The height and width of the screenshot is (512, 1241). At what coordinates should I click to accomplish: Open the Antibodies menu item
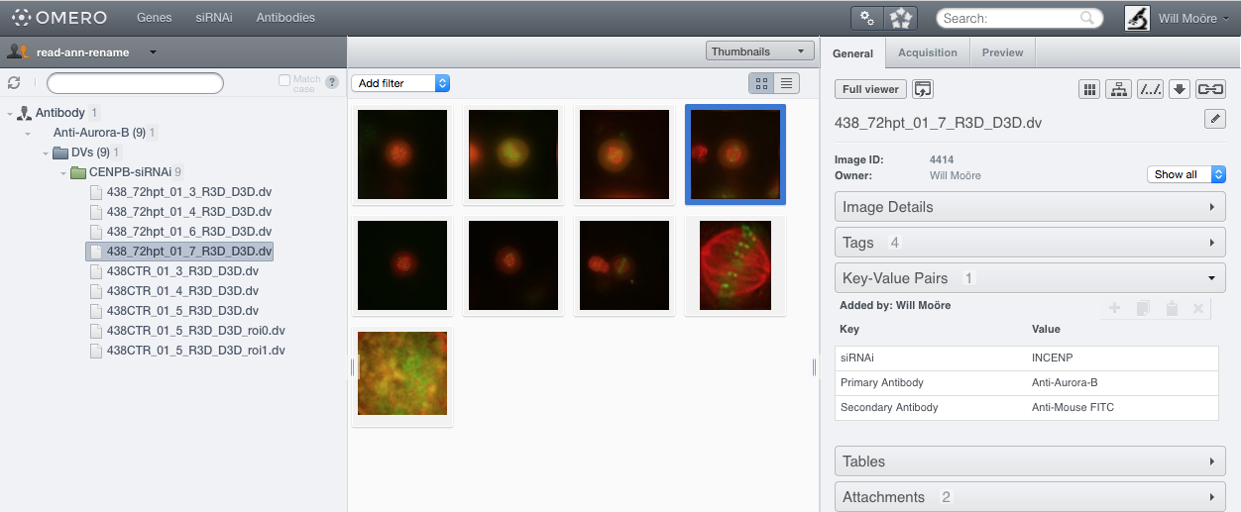(285, 18)
